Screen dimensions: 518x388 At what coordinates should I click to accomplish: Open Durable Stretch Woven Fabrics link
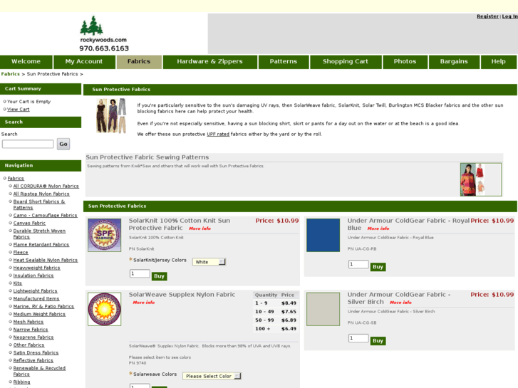pos(39,234)
